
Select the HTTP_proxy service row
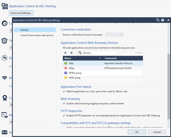(103, 78)
